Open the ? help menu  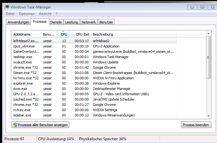click(x=57, y=14)
